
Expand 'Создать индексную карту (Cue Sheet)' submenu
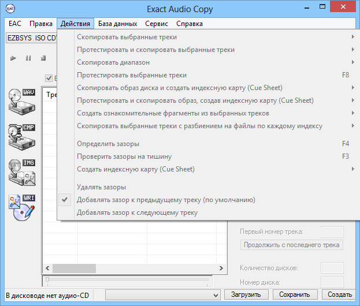point(353,169)
